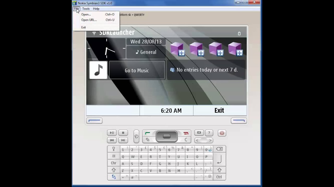Tap the second purple cube shortcut
334x187 pixels.
click(x=197, y=49)
